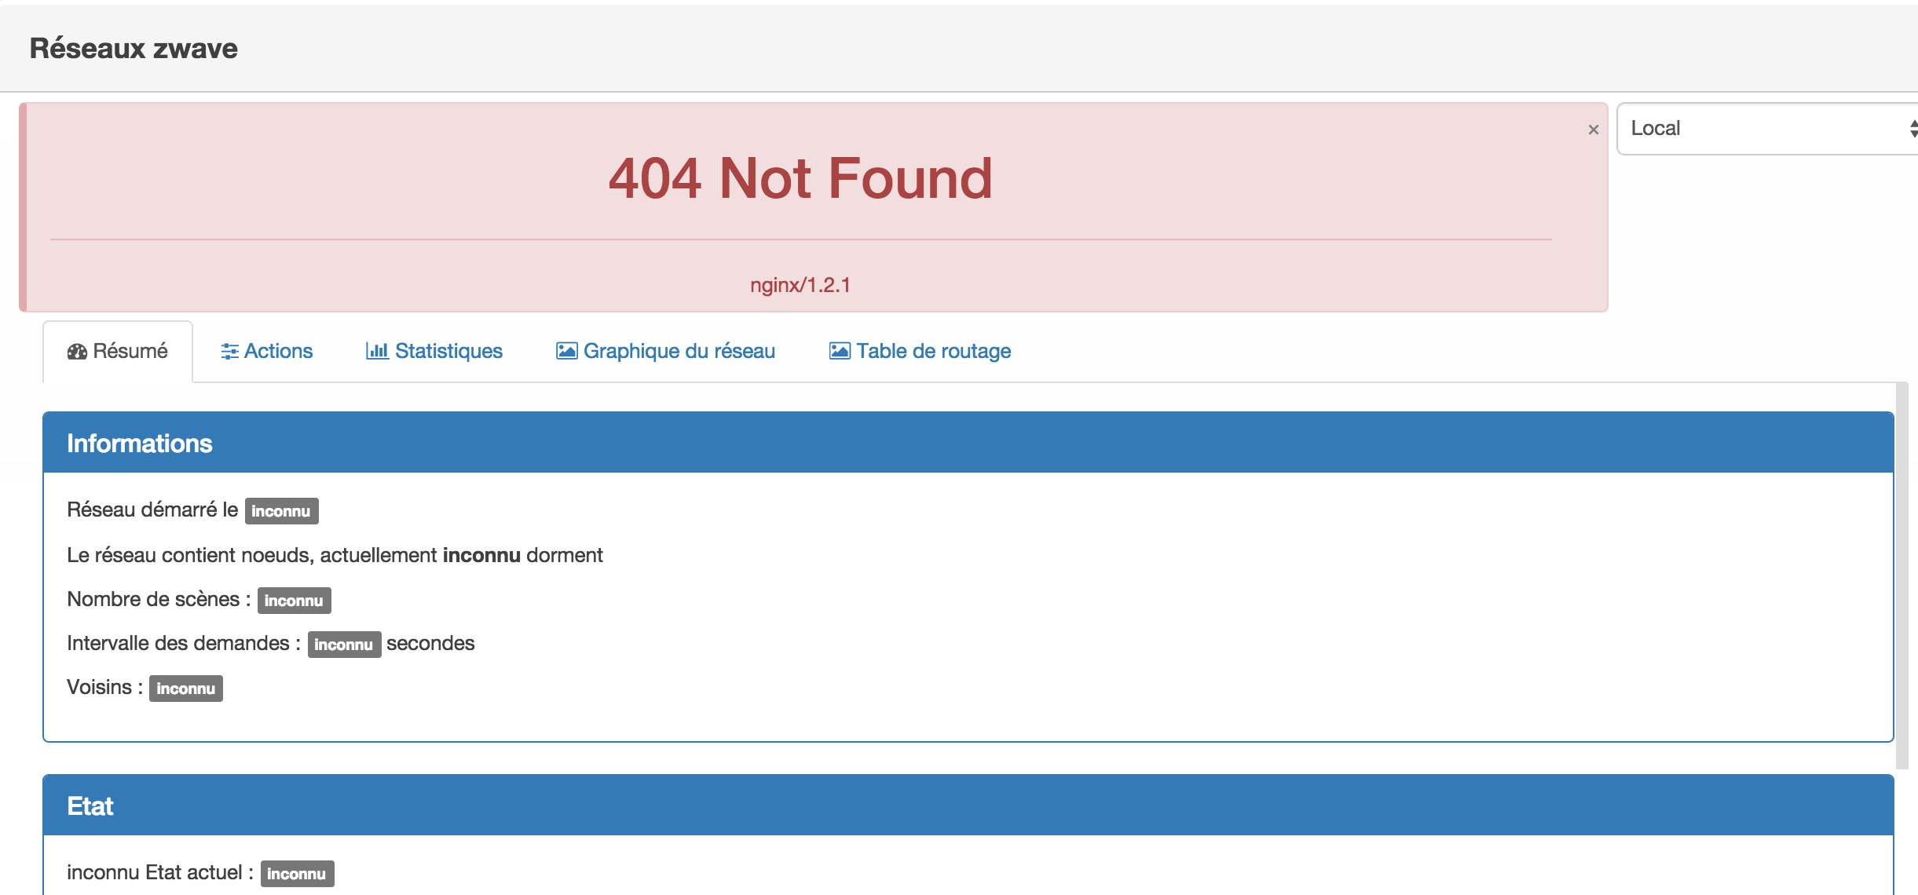The image size is (1918, 895).
Task: Click the Actions sliders icon
Action: click(229, 352)
